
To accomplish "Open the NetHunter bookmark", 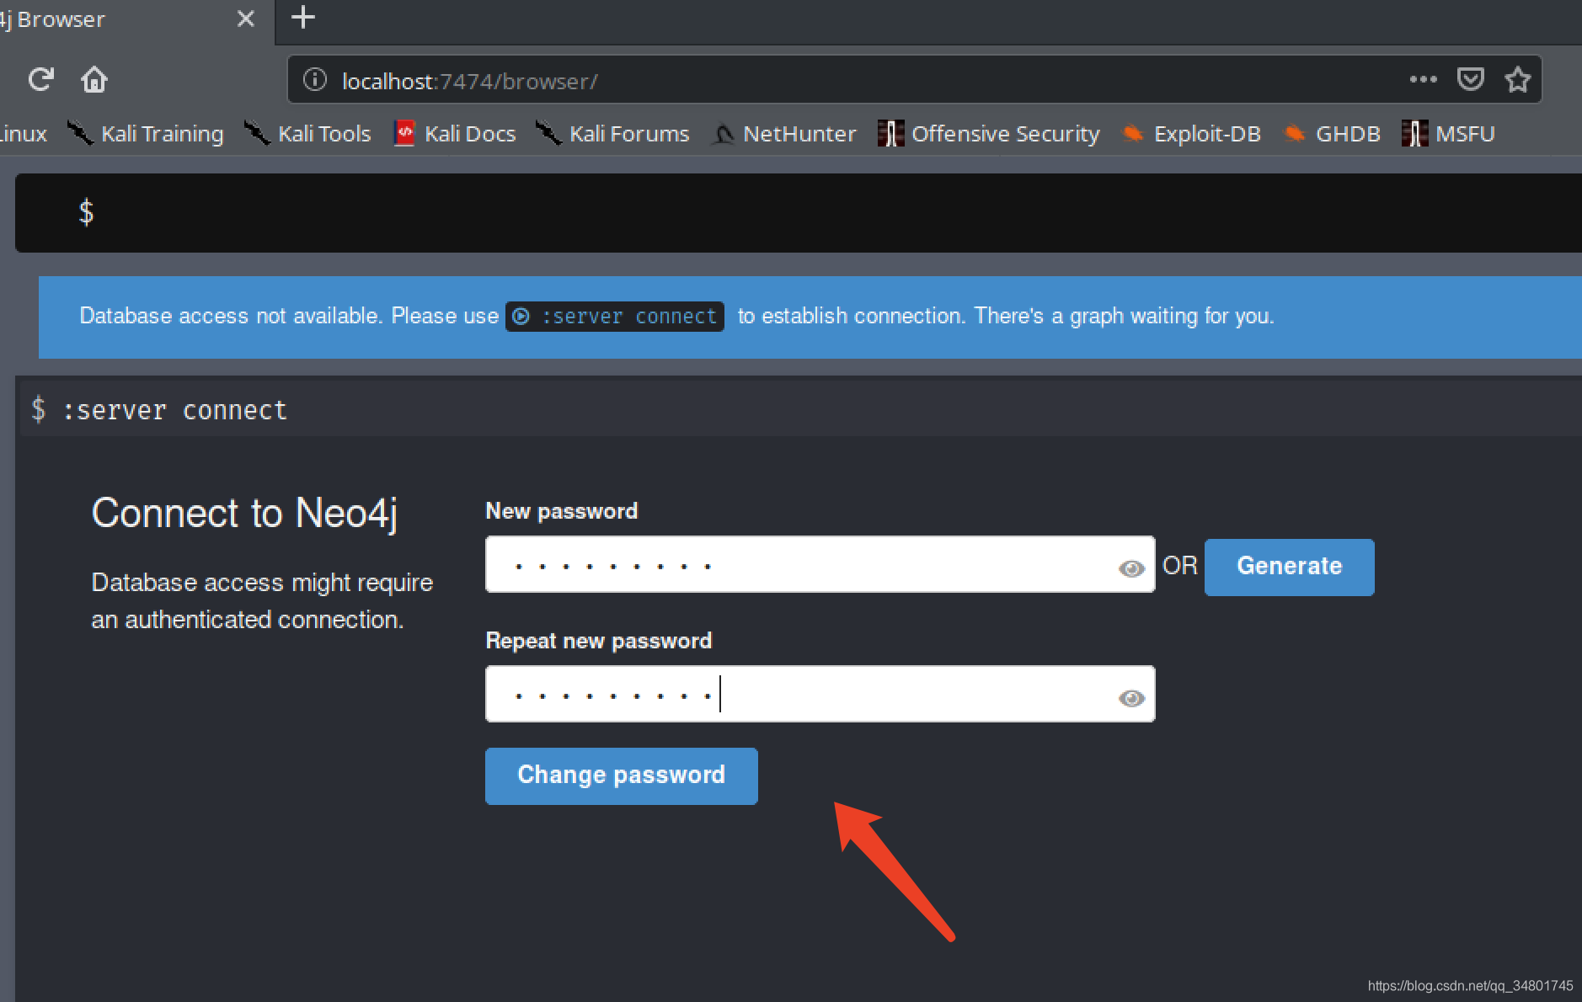I will pos(783,133).
